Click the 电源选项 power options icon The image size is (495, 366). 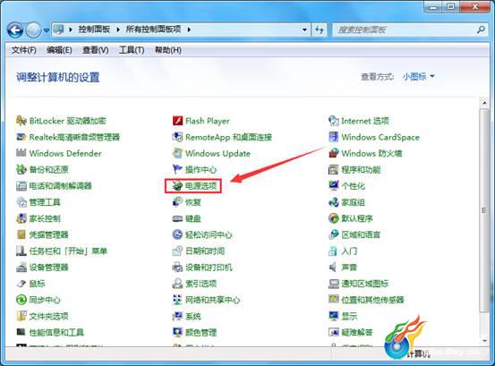click(x=177, y=186)
